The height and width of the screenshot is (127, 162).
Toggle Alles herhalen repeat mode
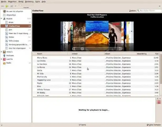(154, 125)
